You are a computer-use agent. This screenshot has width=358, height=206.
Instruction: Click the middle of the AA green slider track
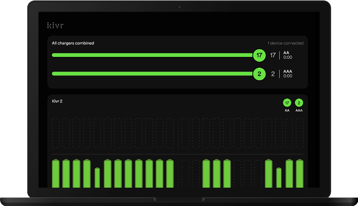click(152, 56)
